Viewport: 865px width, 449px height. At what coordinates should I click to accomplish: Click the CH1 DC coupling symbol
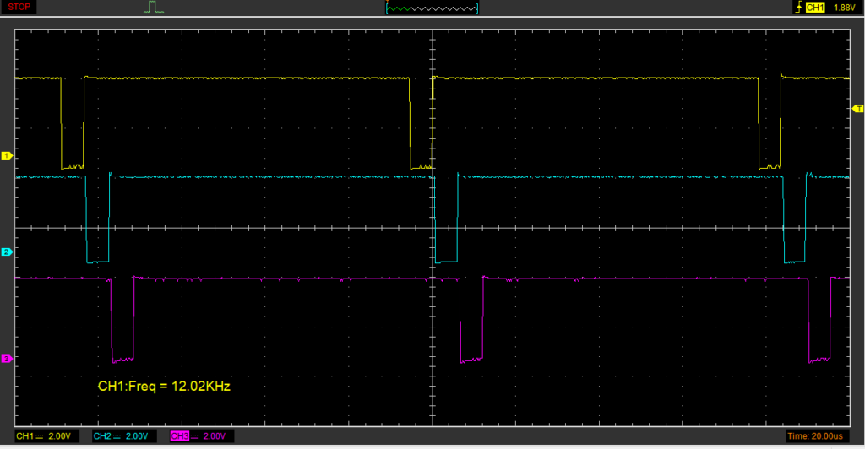pyautogui.click(x=40, y=436)
